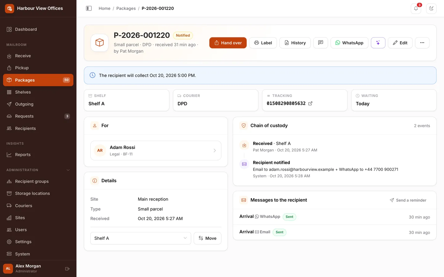444x277 pixels.
Task: Open the Shelf A location dropdown
Action: (x=141, y=238)
